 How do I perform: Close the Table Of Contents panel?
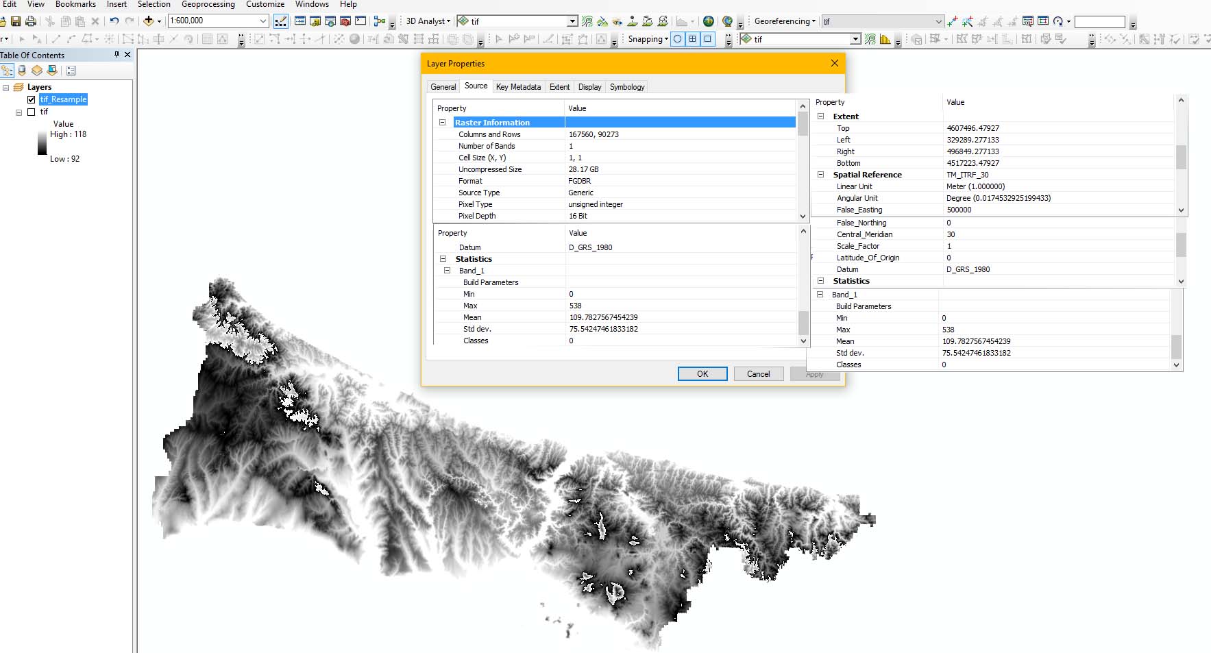coord(127,55)
